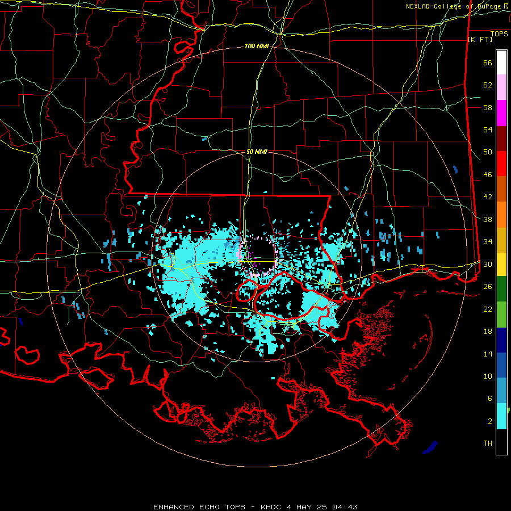Click the dark red 54 kft swatch

(501, 139)
